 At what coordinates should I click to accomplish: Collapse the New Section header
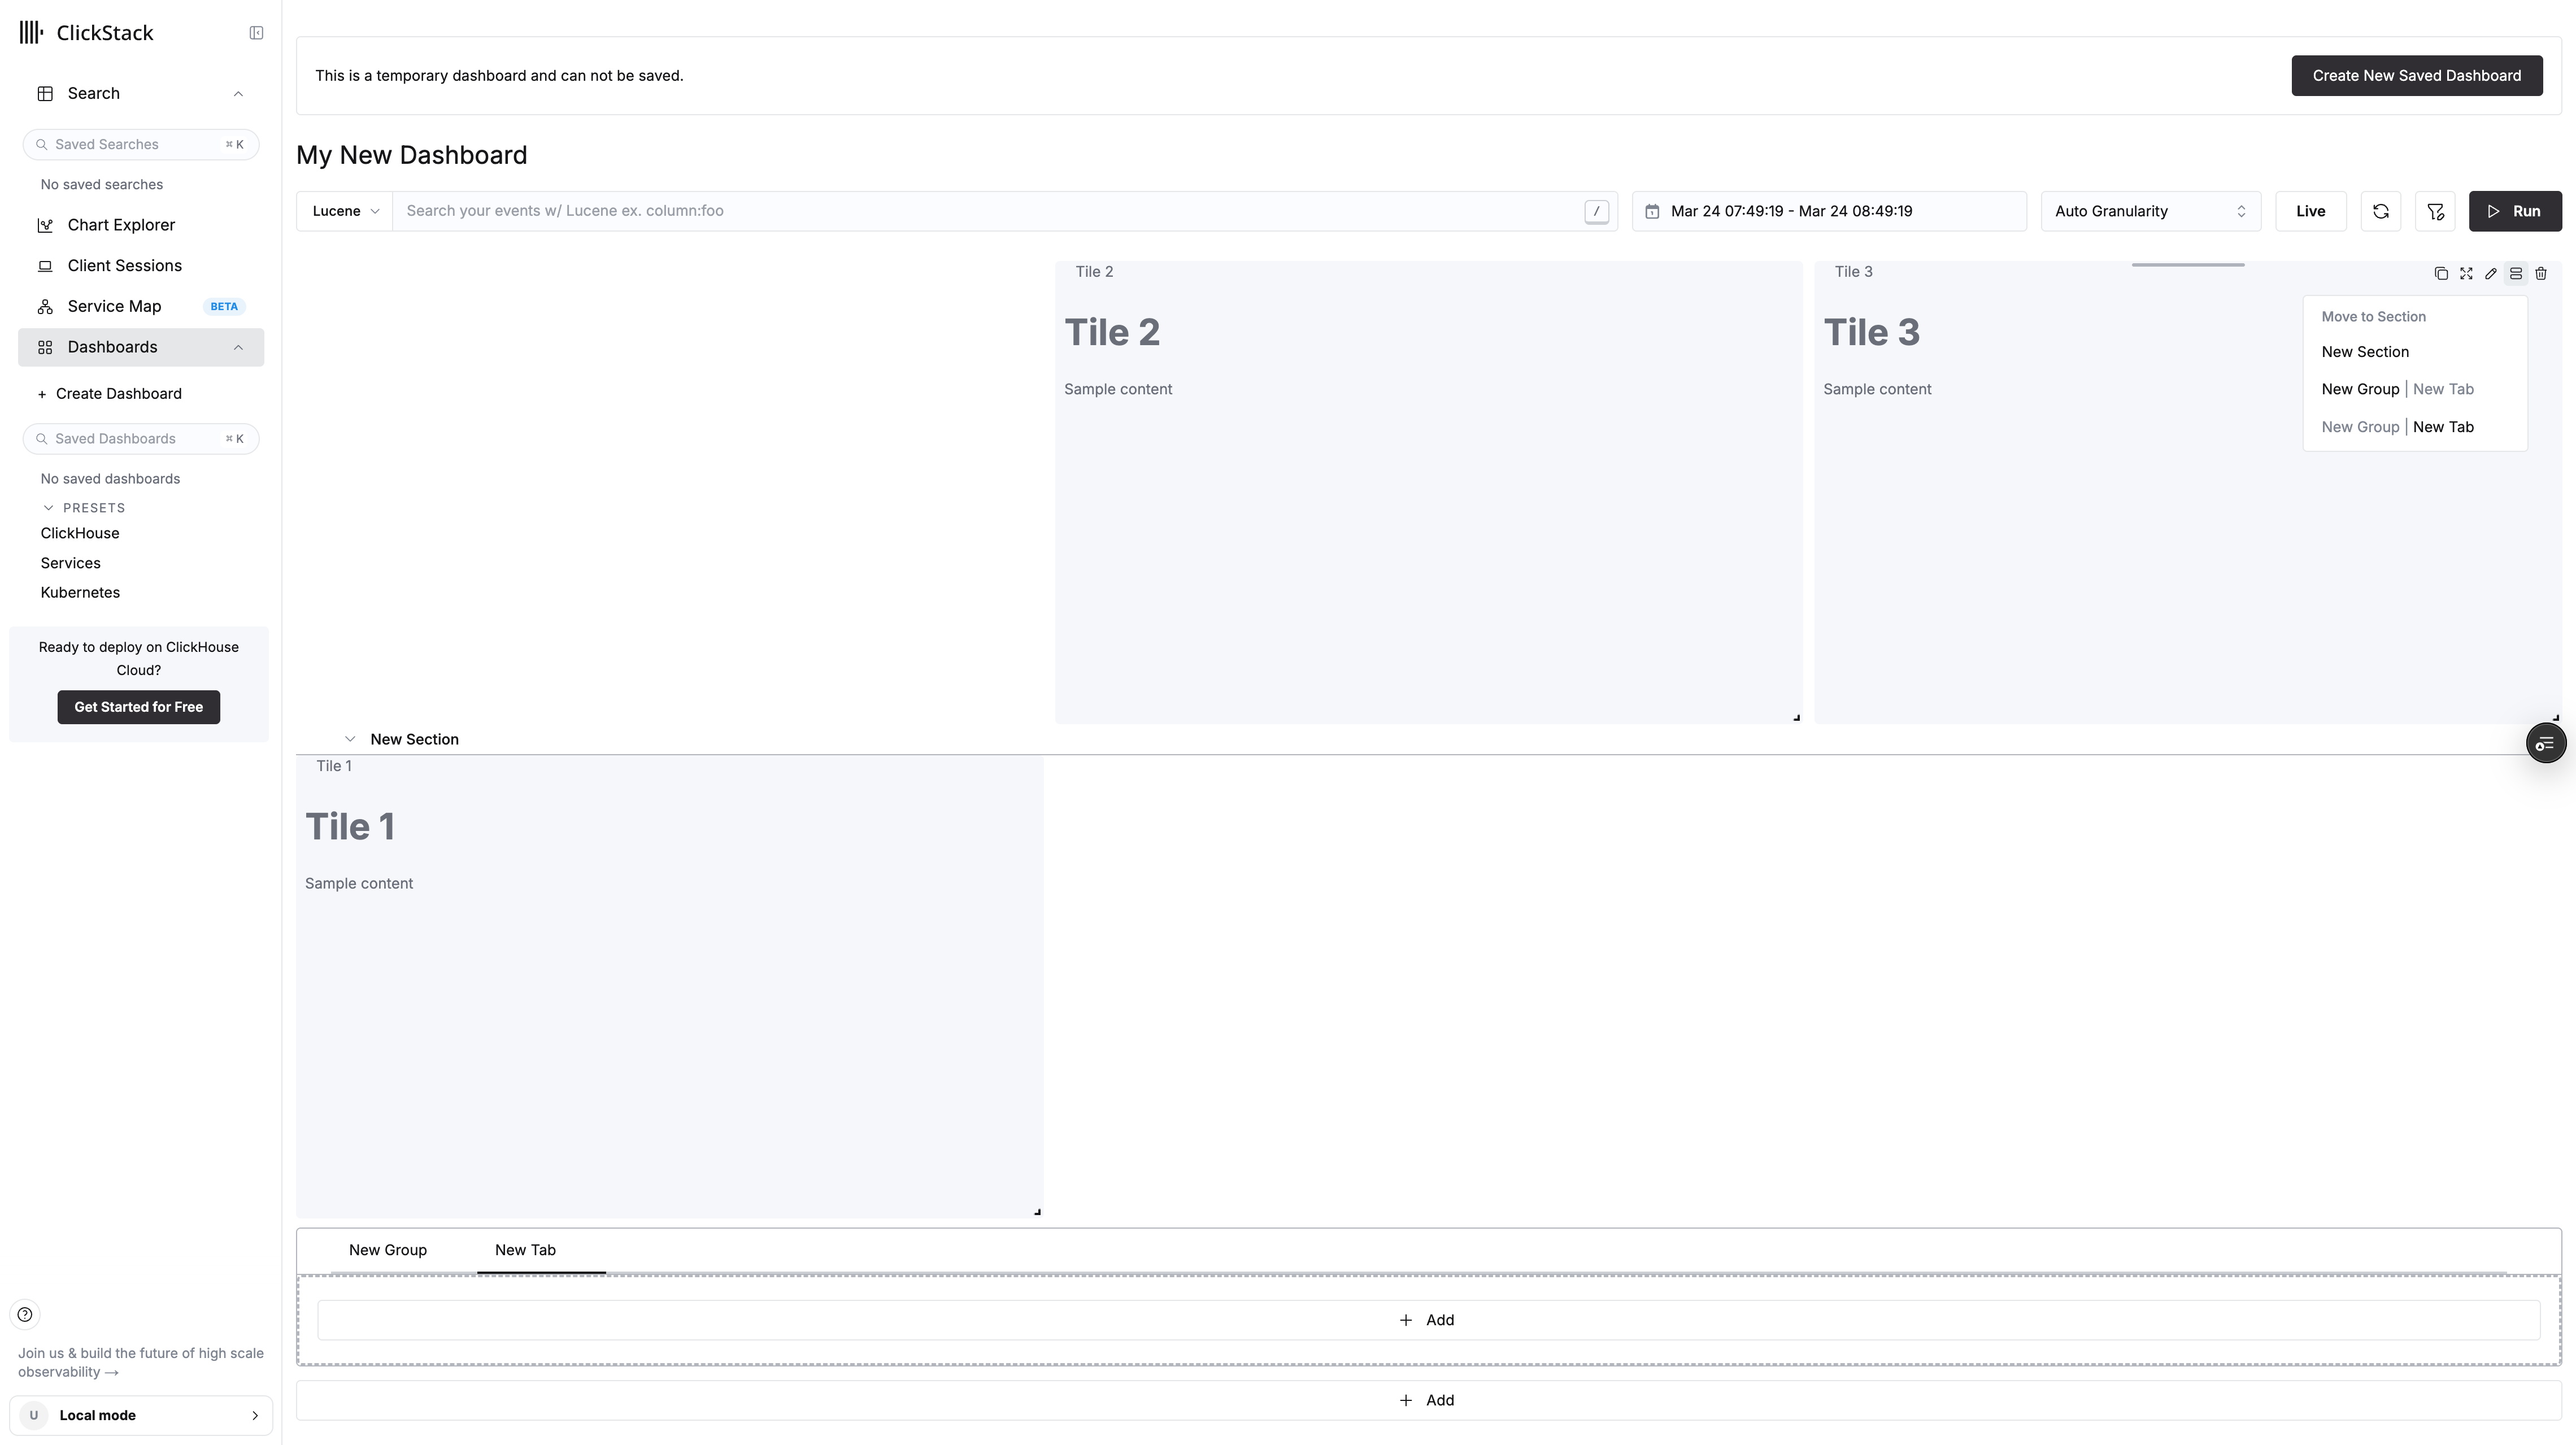point(350,739)
